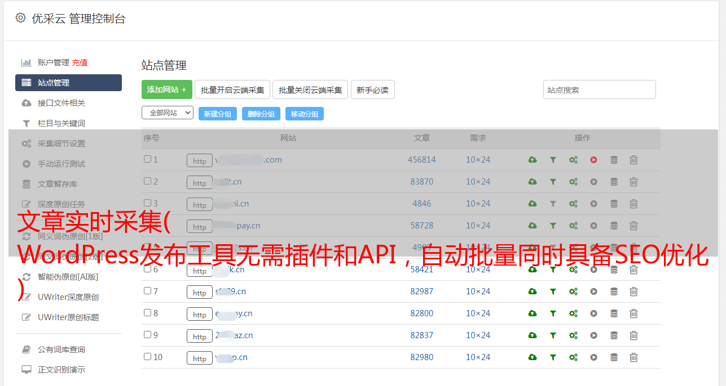The width and height of the screenshot is (726, 386).
Task: Open 智能伪原创[AI版] in the sidebar
Action: [x=68, y=277]
